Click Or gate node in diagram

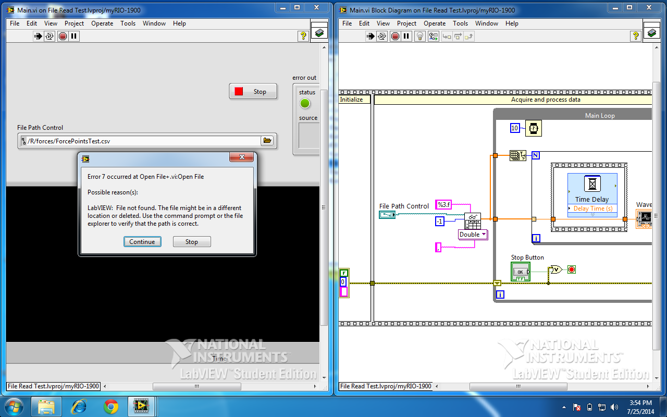point(555,269)
